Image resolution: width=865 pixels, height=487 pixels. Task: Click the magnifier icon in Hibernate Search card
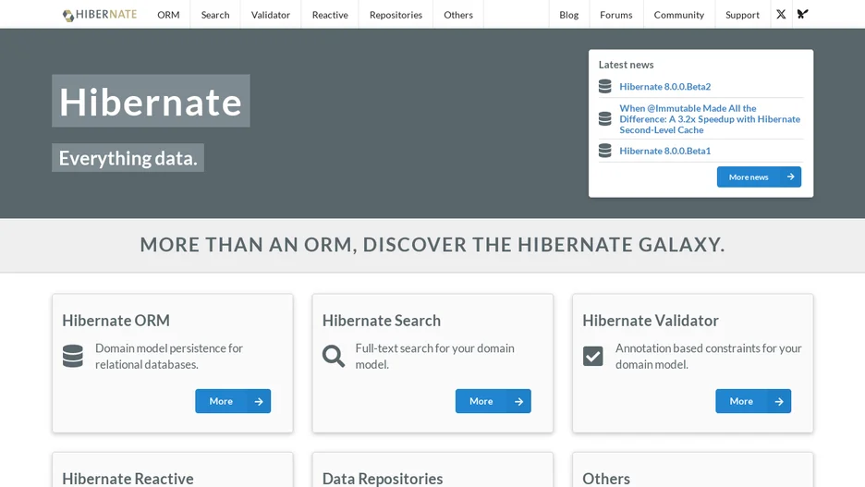[x=334, y=357]
